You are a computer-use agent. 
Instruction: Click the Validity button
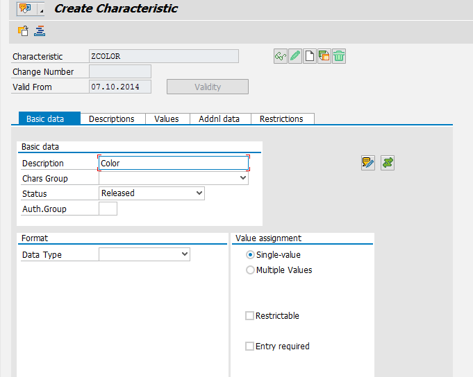coord(208,87)
